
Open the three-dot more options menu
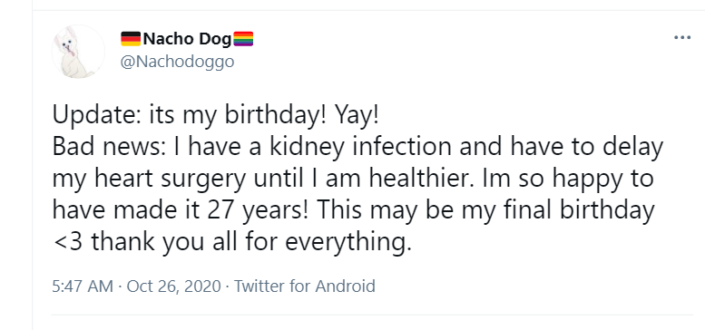tap(682, 38)
